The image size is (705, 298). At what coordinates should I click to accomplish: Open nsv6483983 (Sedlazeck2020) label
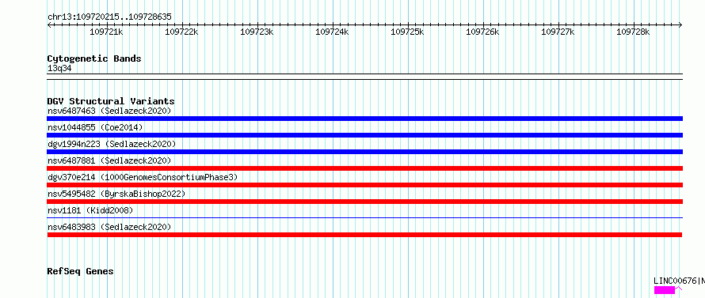pyautogui.click(x=109, y=227)
